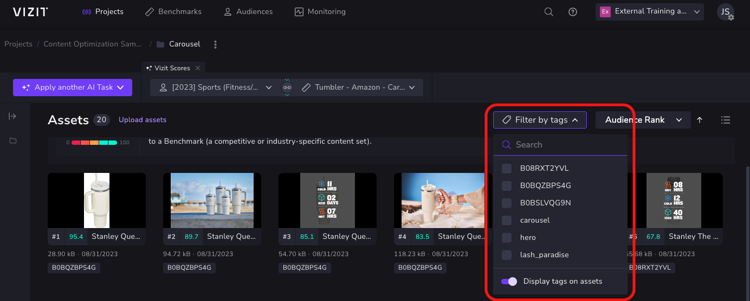Open asset #3 thumbnail scored 85.1

327,200
